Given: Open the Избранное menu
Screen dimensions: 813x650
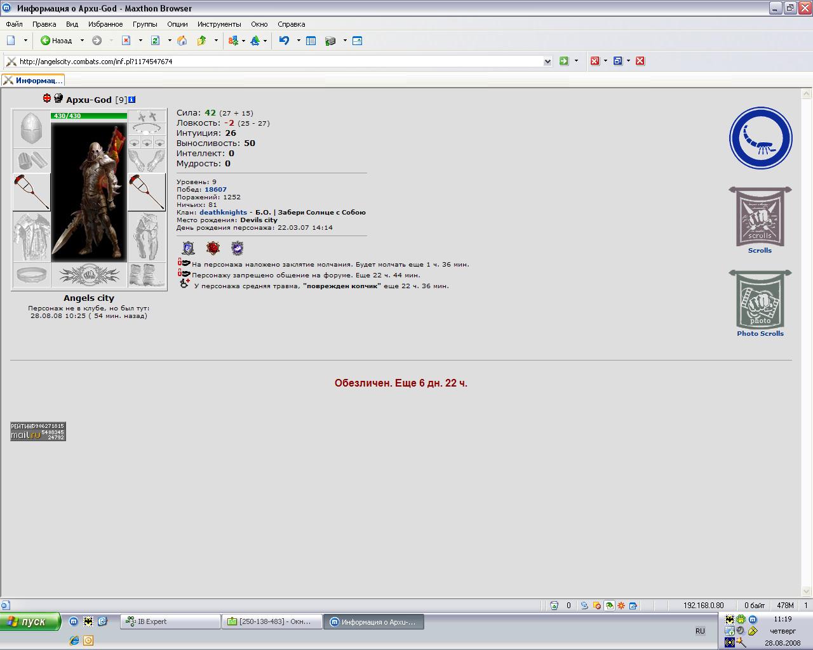Looking at the screenshot, I should click(x=105, y=24).
